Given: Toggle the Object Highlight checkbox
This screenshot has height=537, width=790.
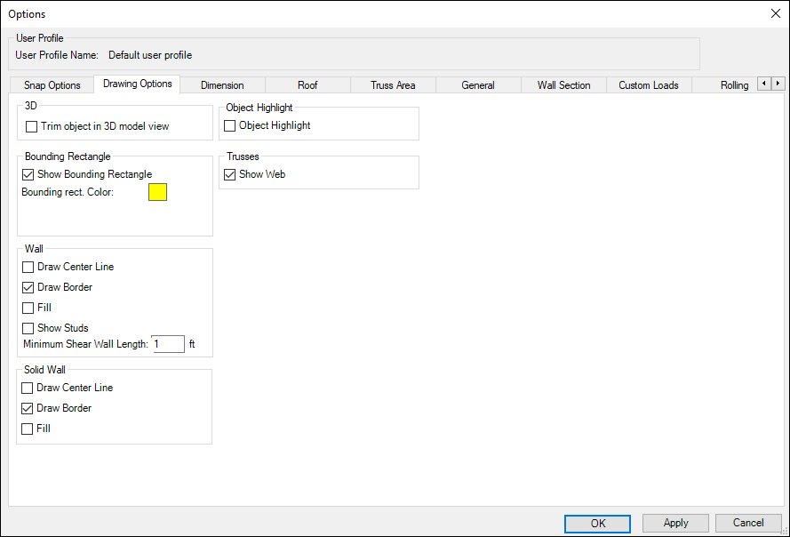Looking at the screenshot, I should 230,126.
